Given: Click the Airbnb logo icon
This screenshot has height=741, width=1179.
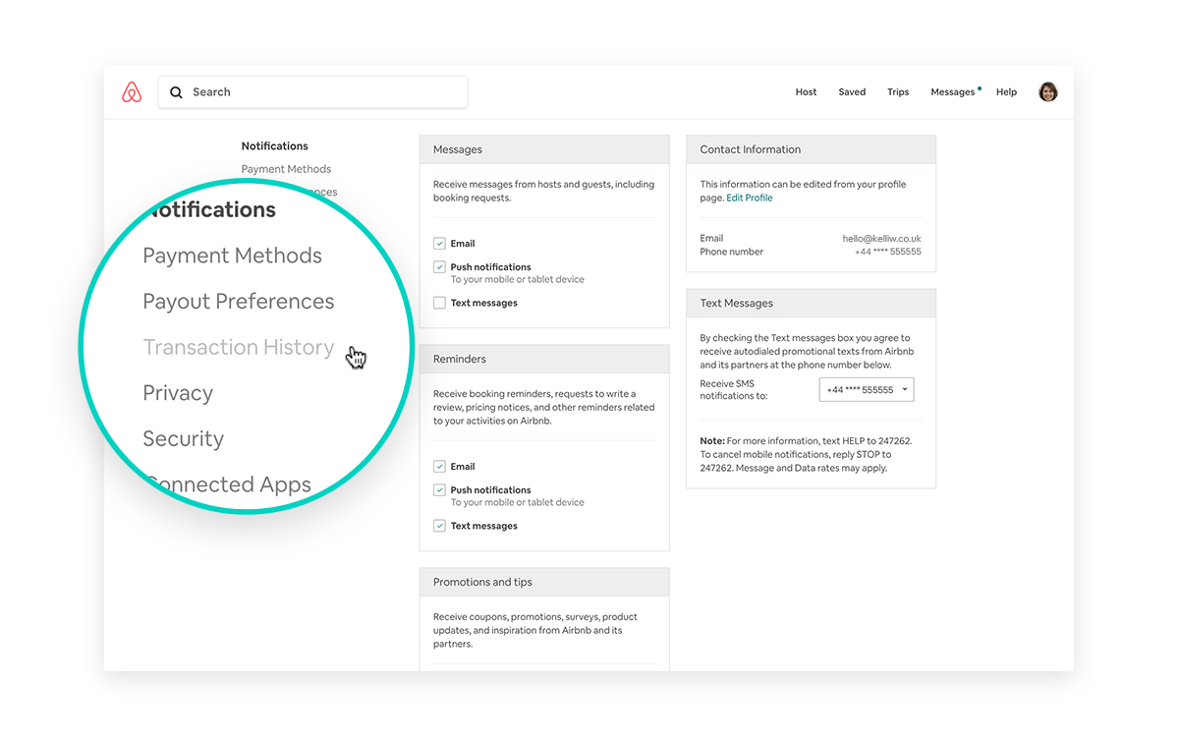Looking at the screenshot, I should pyautogui.click(x=132, y=92).
